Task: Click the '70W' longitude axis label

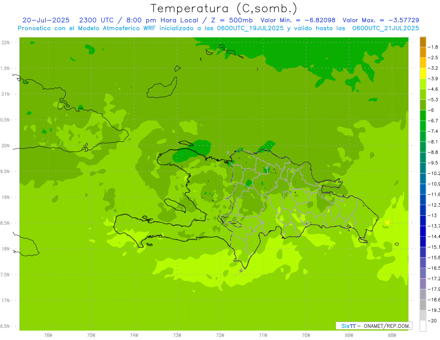Action: tap(306, 335)
